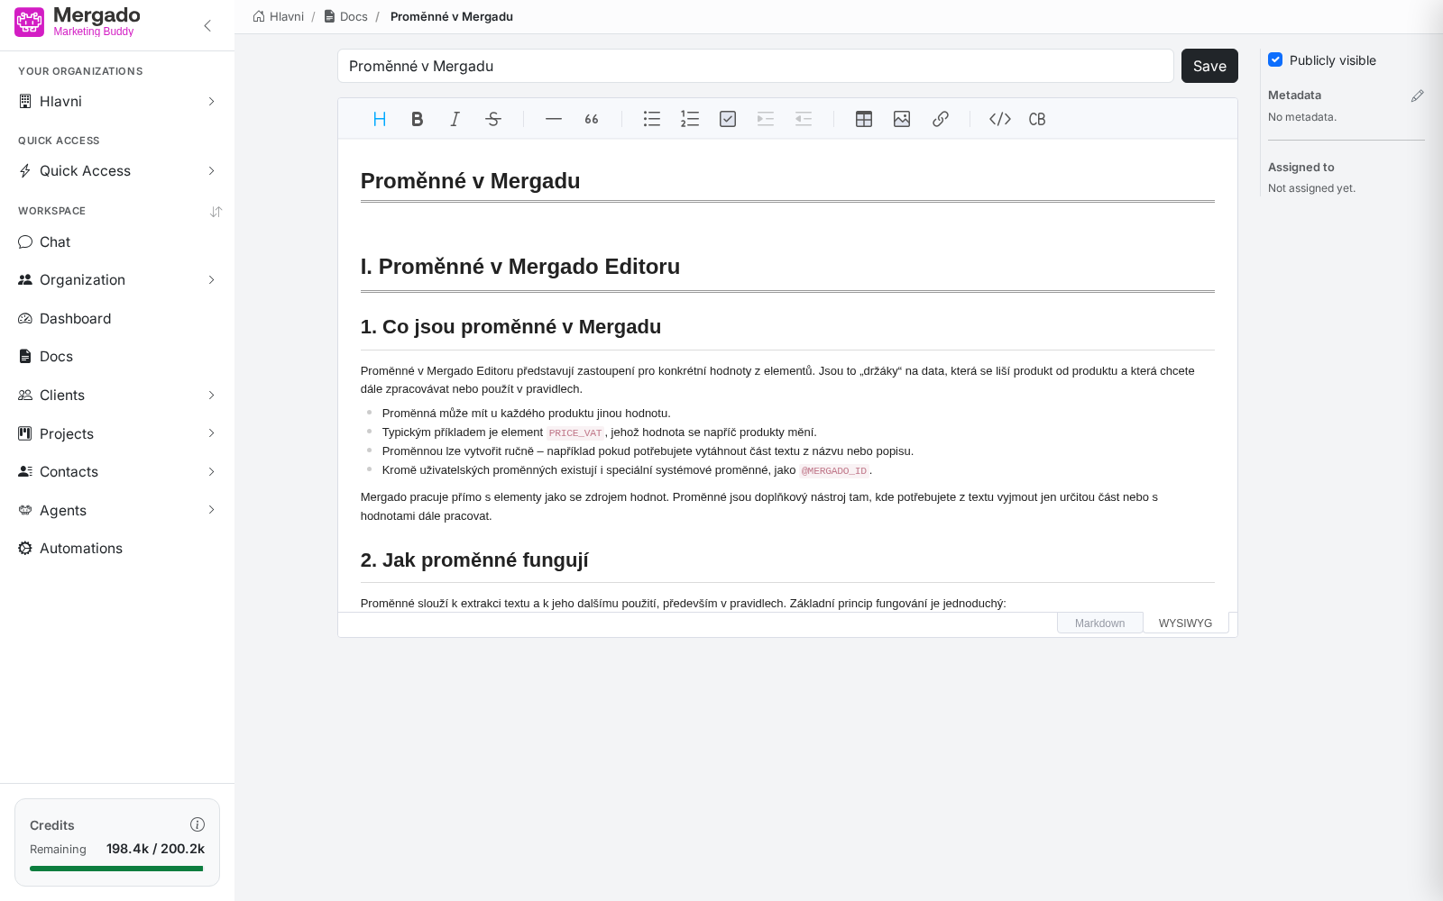Viewport: 1443px width, 901px height.
Task: Click 'No metadata.' text
Action: pos(1302,117)
